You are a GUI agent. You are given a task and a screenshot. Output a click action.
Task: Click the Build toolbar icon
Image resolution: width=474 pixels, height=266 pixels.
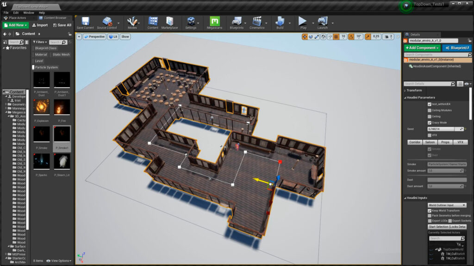click(x=280, y=23)
